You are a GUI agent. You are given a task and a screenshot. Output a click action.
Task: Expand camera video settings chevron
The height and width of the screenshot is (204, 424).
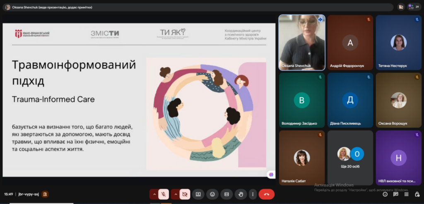click(x=176, y=194)
